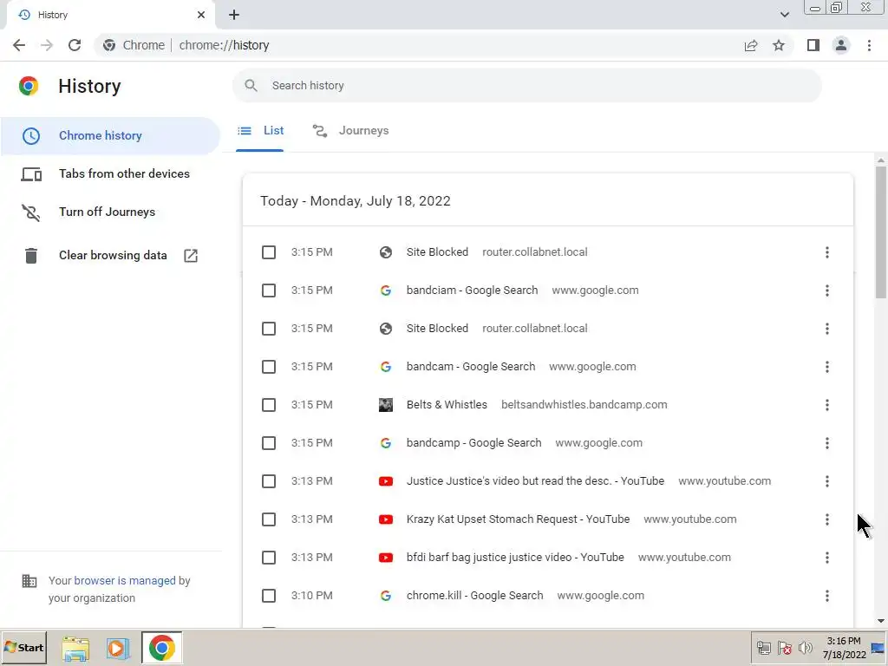This screenshot has width=888, height=666.
Task: Open chrome.kill - Google Search link
Action: 474,596
